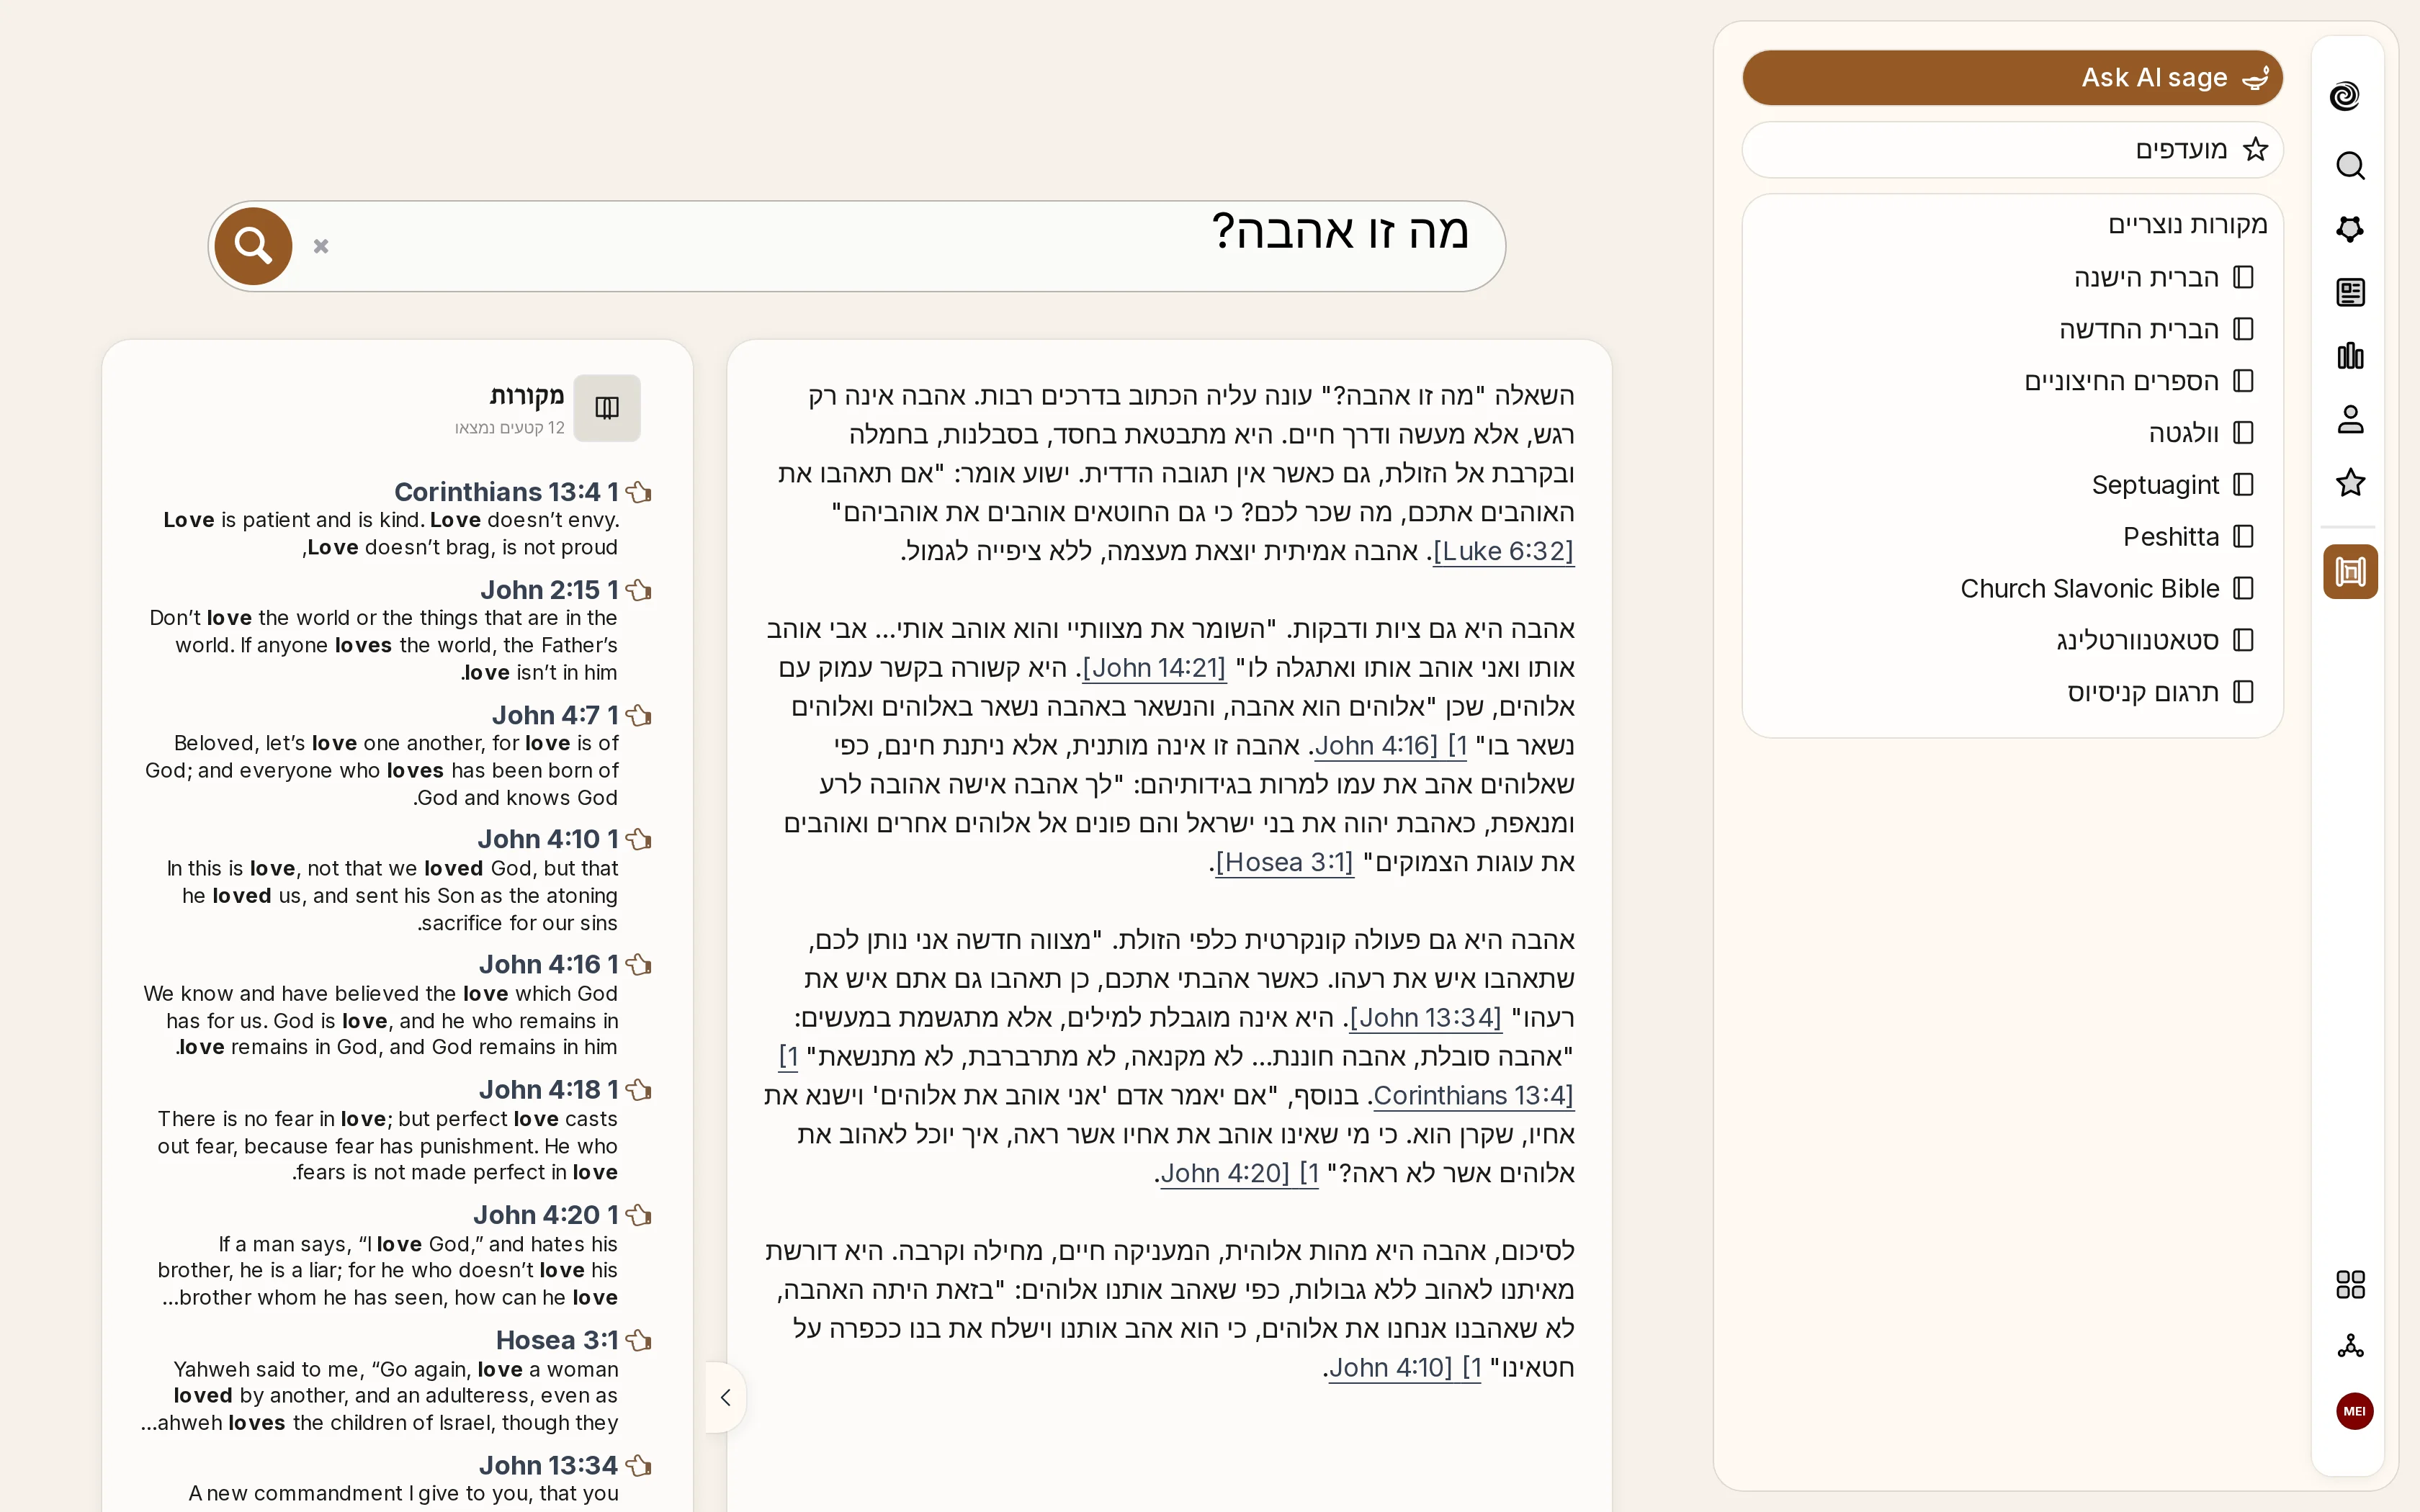Clear the search query with the X
Viewport: 2420px width, 1512px height.
point(321,246)
